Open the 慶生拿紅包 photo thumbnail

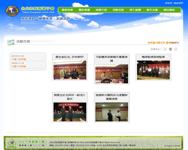point(70,70)
